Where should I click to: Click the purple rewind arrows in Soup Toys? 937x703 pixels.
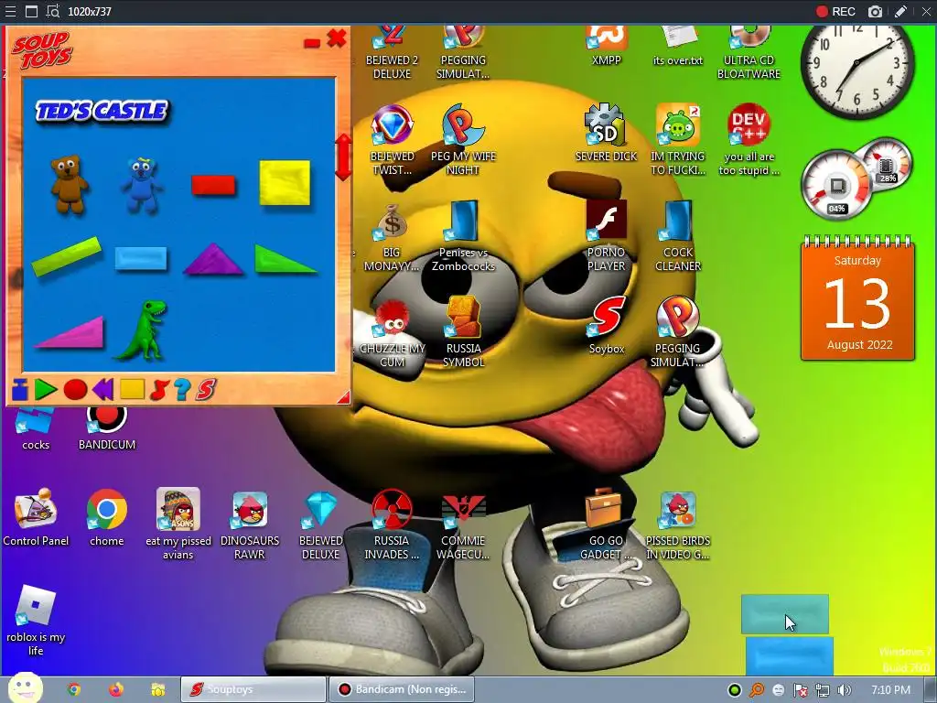(x=102, y=390)
